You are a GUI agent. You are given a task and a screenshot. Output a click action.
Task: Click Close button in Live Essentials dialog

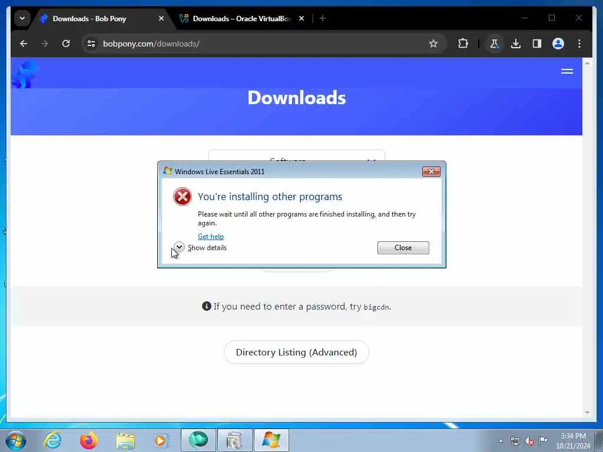(x=403, y=248)
